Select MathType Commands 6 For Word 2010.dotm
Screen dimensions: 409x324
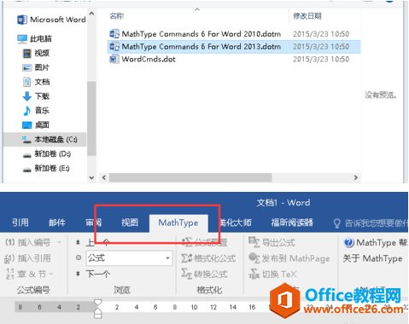[x=196, y=34]
